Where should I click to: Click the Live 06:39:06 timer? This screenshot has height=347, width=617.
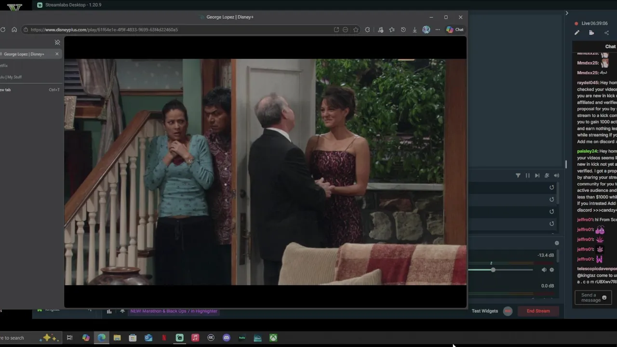click(594, 23)
